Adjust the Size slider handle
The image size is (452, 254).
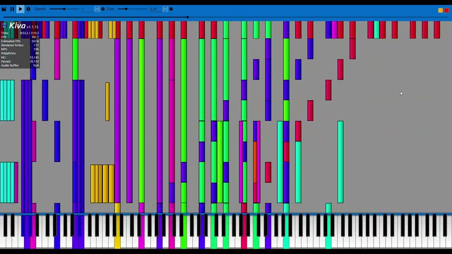[126, 9]
